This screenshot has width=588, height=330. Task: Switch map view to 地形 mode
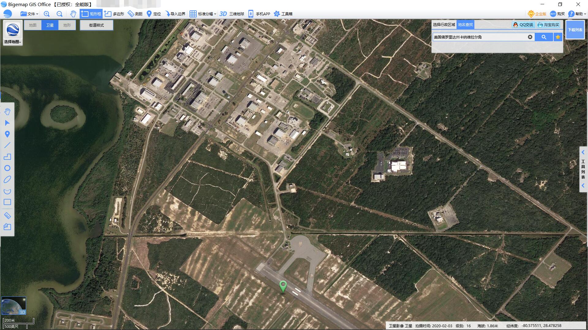[67, 25]
